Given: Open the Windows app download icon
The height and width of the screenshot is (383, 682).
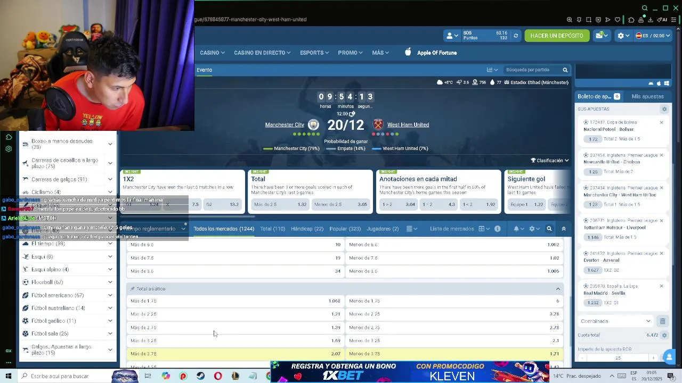Looking at the screenshot, I should tap(667, 84).
